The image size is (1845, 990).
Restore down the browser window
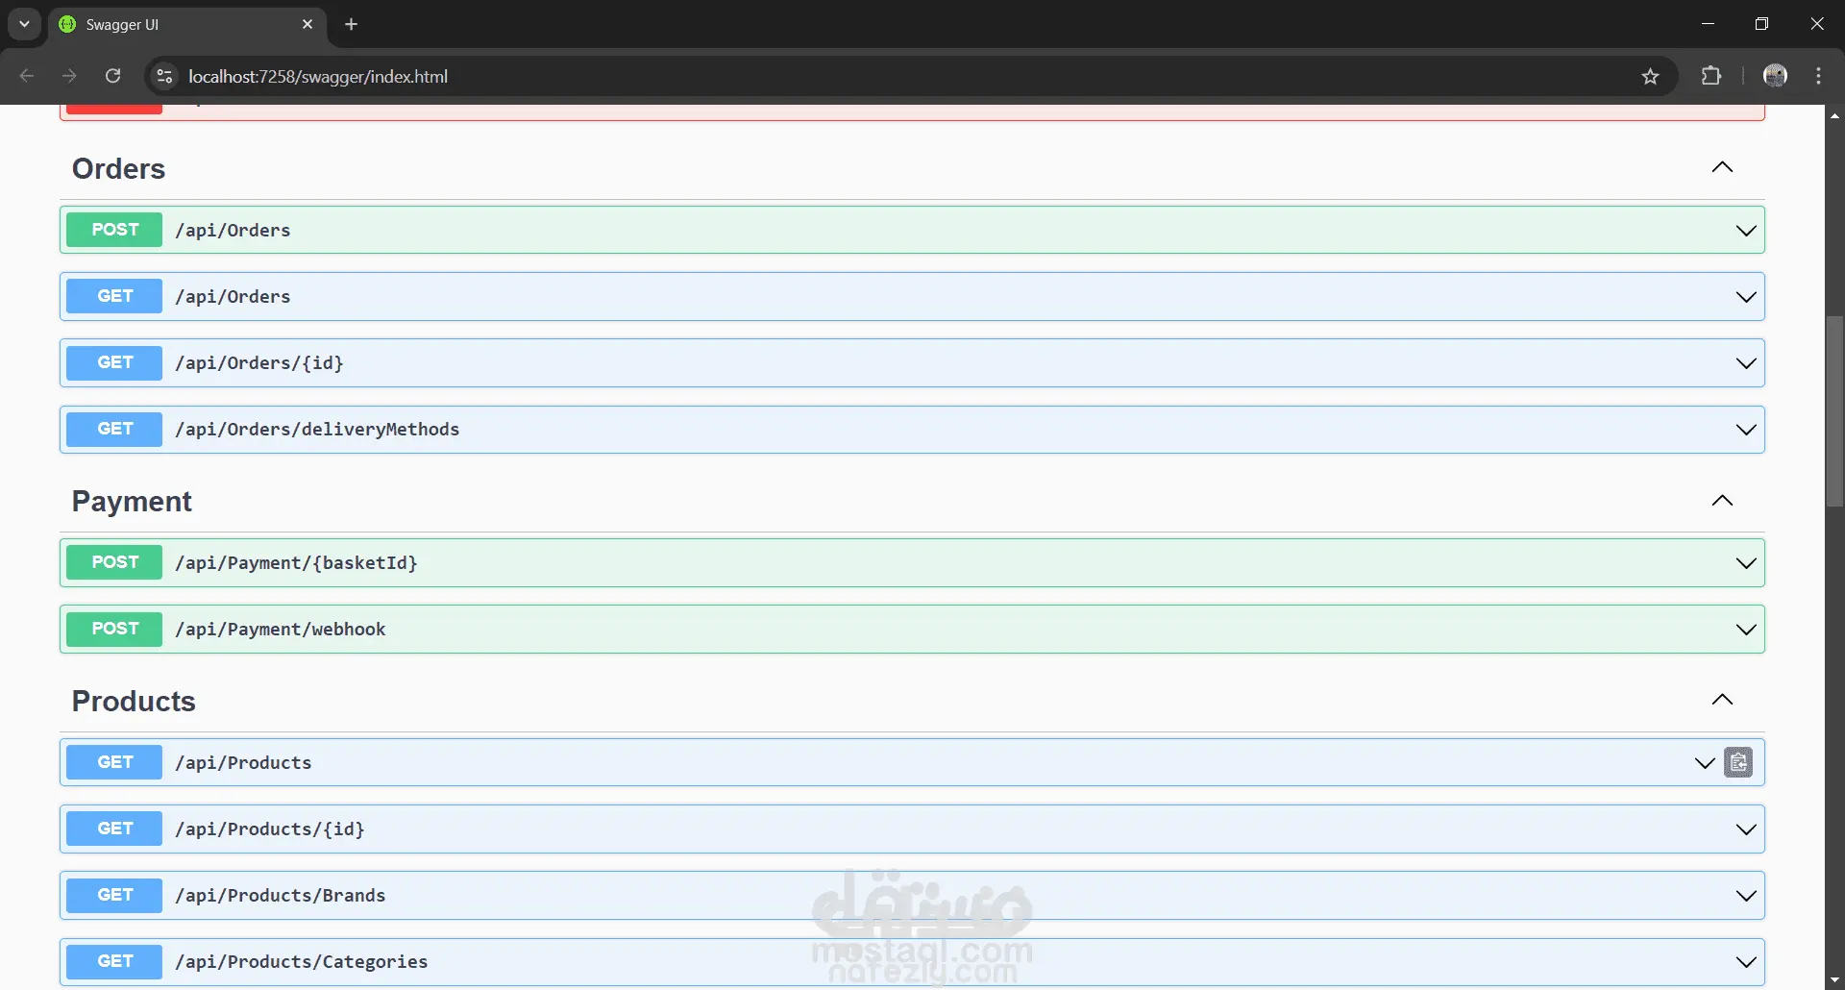[x=1761, y=24]
